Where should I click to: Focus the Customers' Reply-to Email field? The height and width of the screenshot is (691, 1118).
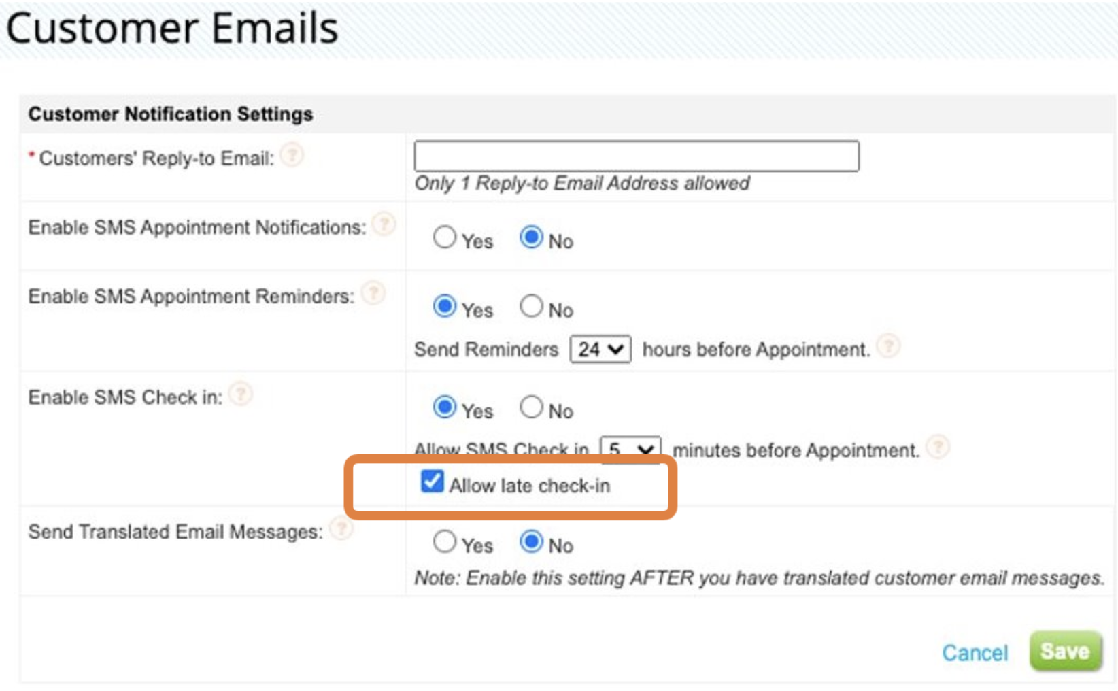636,156
